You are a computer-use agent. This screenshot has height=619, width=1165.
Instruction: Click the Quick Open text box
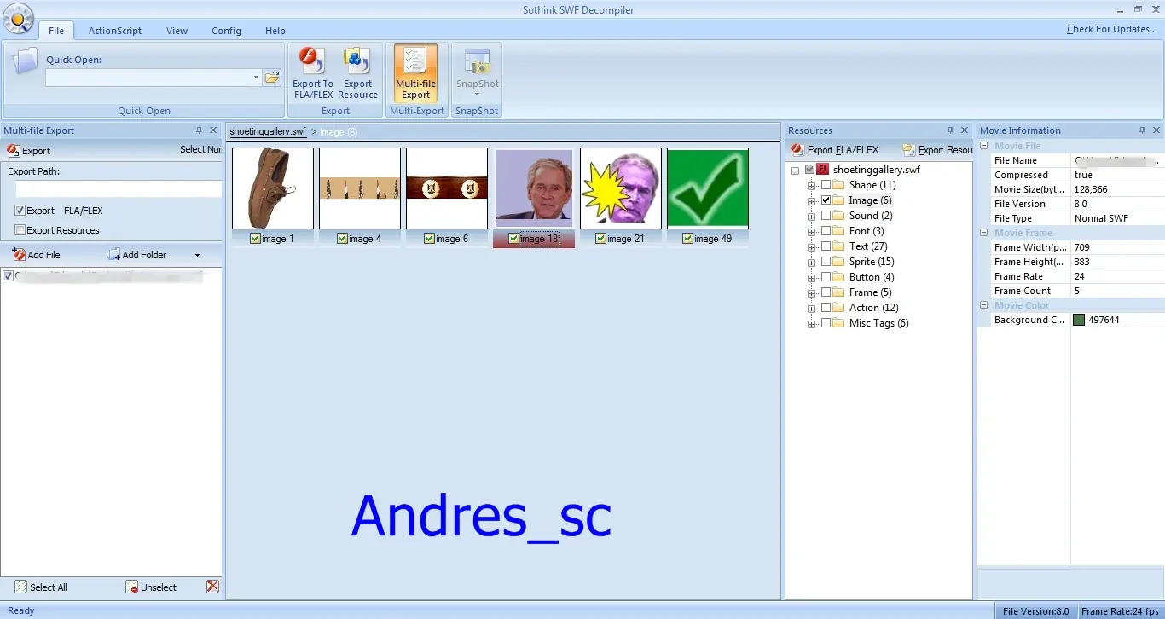click(x=148, y=78)
